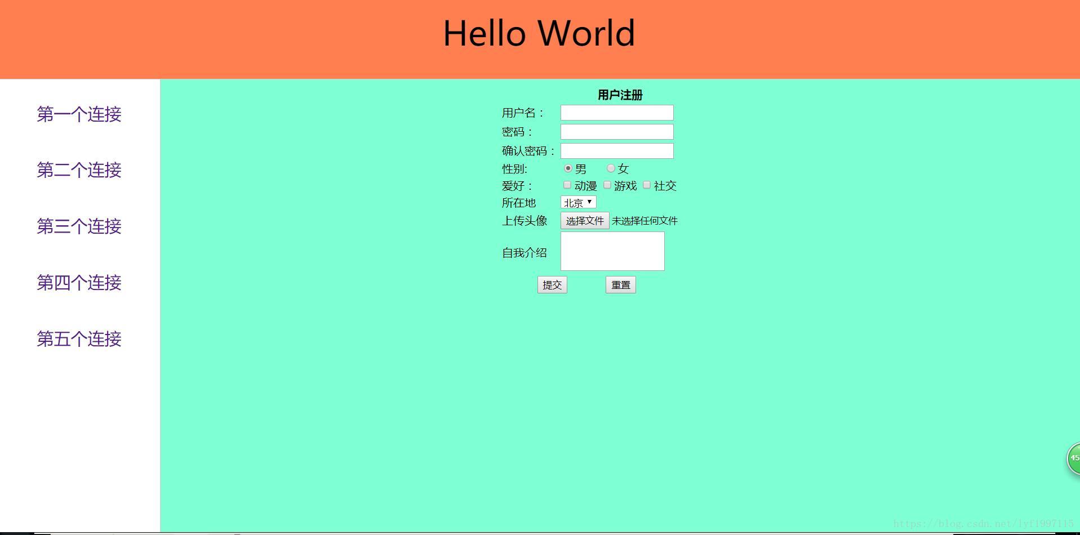Focus the 用户名 text field
1080x535 pixels.
(x=617, y=113)
